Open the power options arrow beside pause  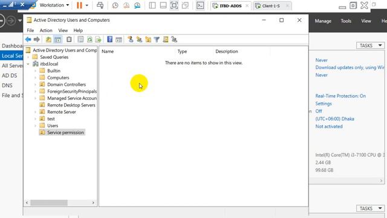[x=86, y=5]
